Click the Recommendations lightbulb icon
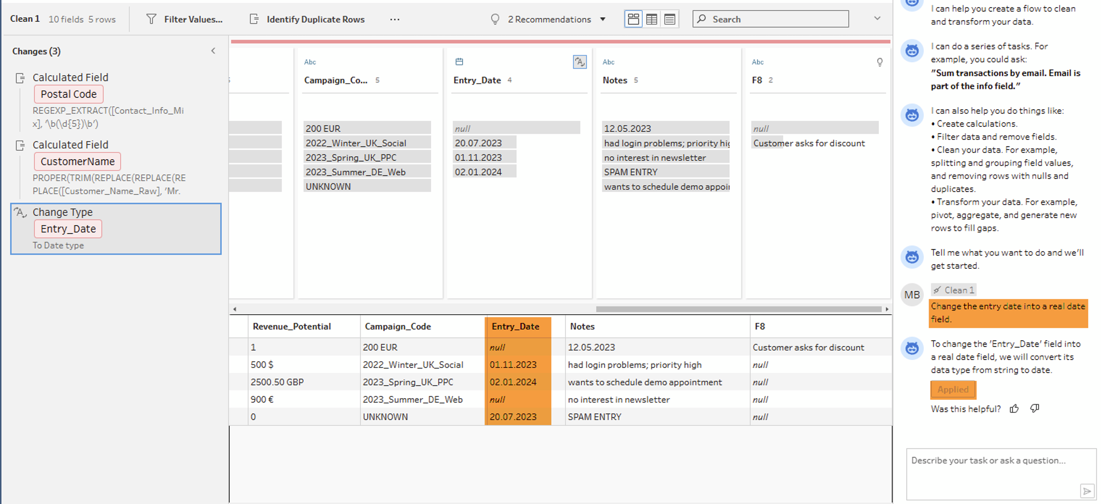 pyautogui.click(x=495, y=19)
